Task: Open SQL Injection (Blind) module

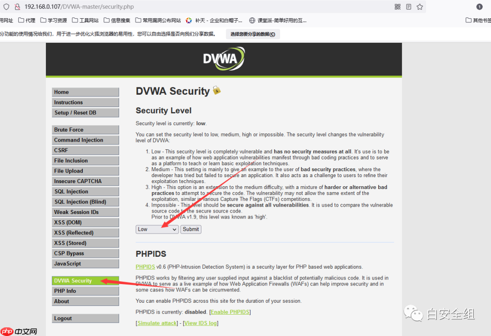Action: click(85, 202)
